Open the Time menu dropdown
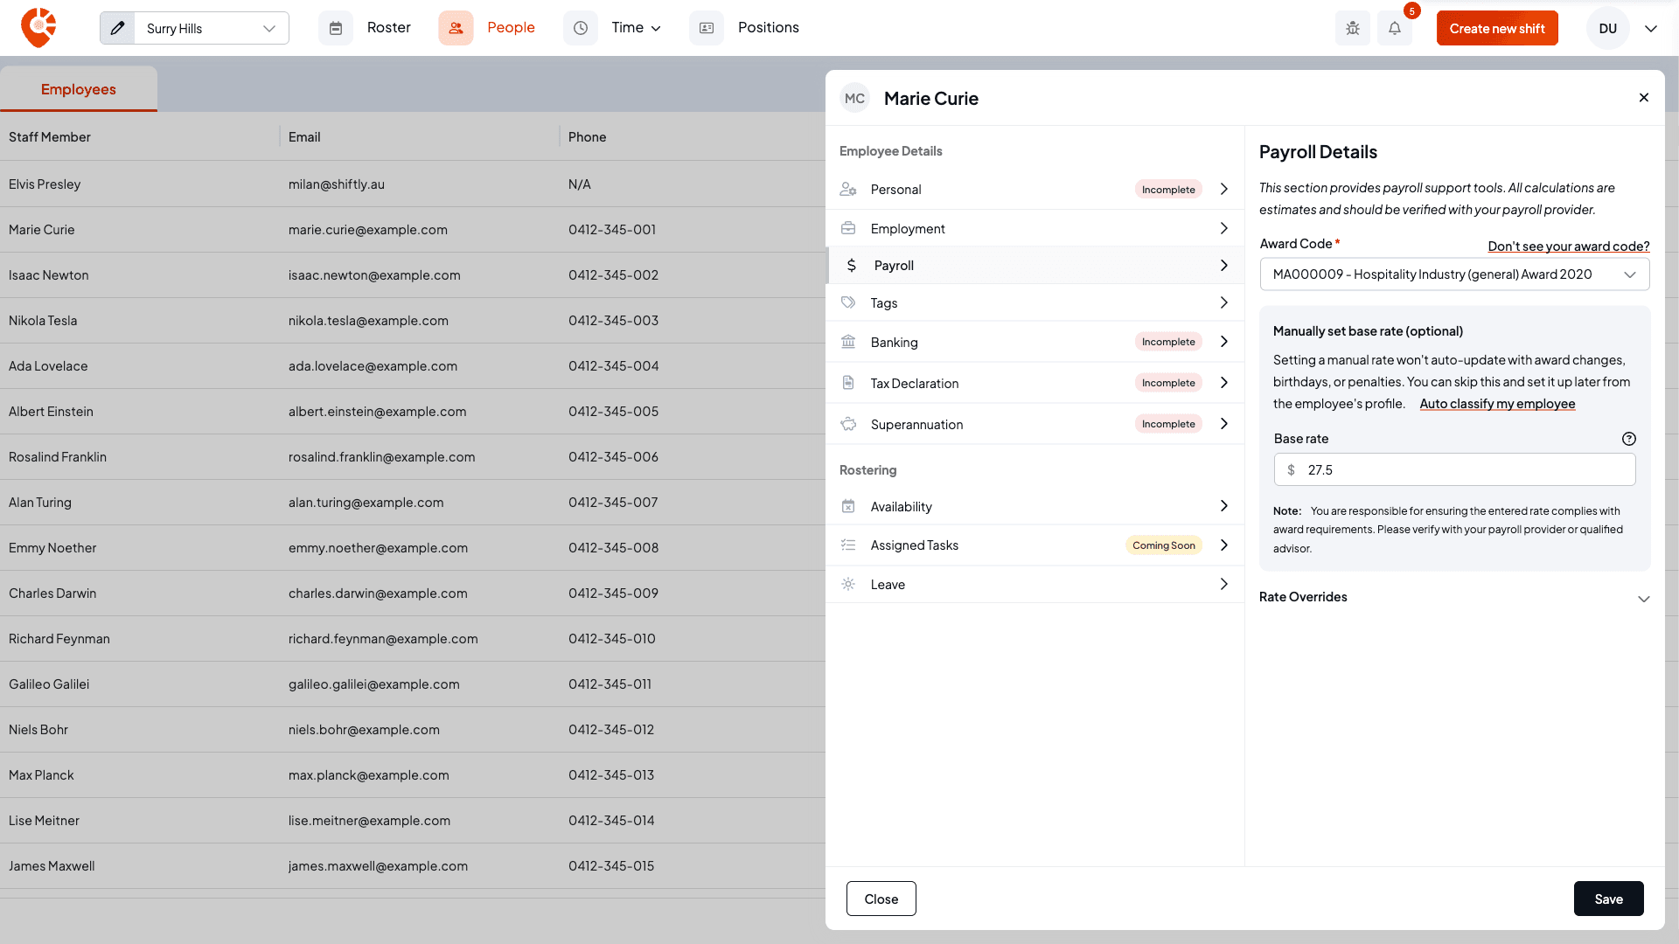Viewport: 1679px width, 944px height. pos(636,28)
